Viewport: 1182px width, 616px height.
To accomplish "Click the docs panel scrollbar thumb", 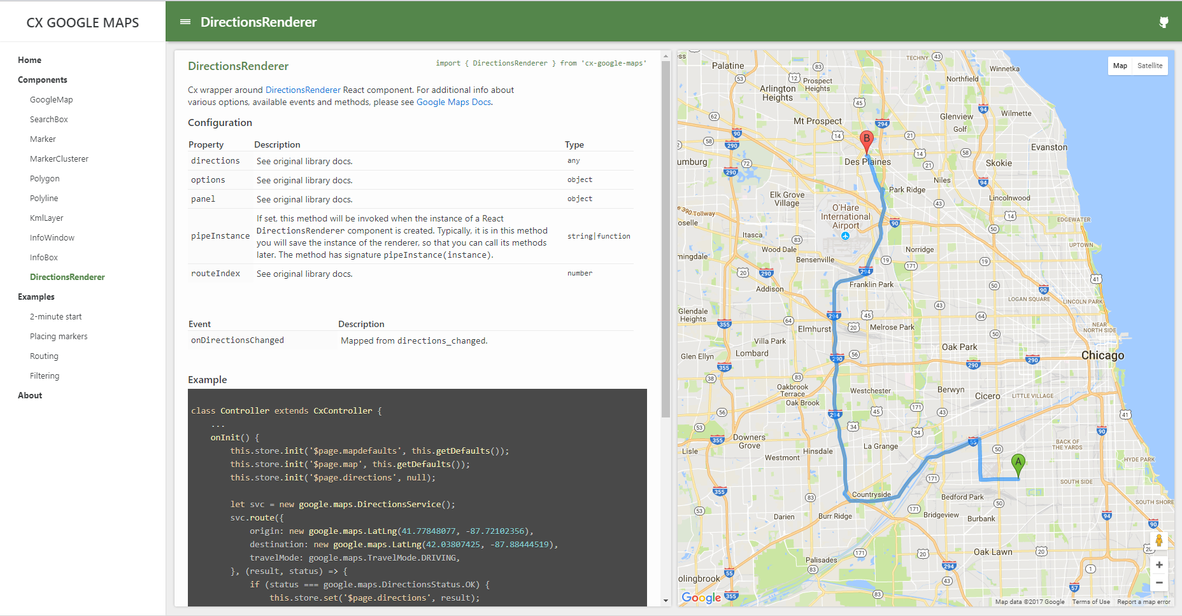I will [666, 239].
